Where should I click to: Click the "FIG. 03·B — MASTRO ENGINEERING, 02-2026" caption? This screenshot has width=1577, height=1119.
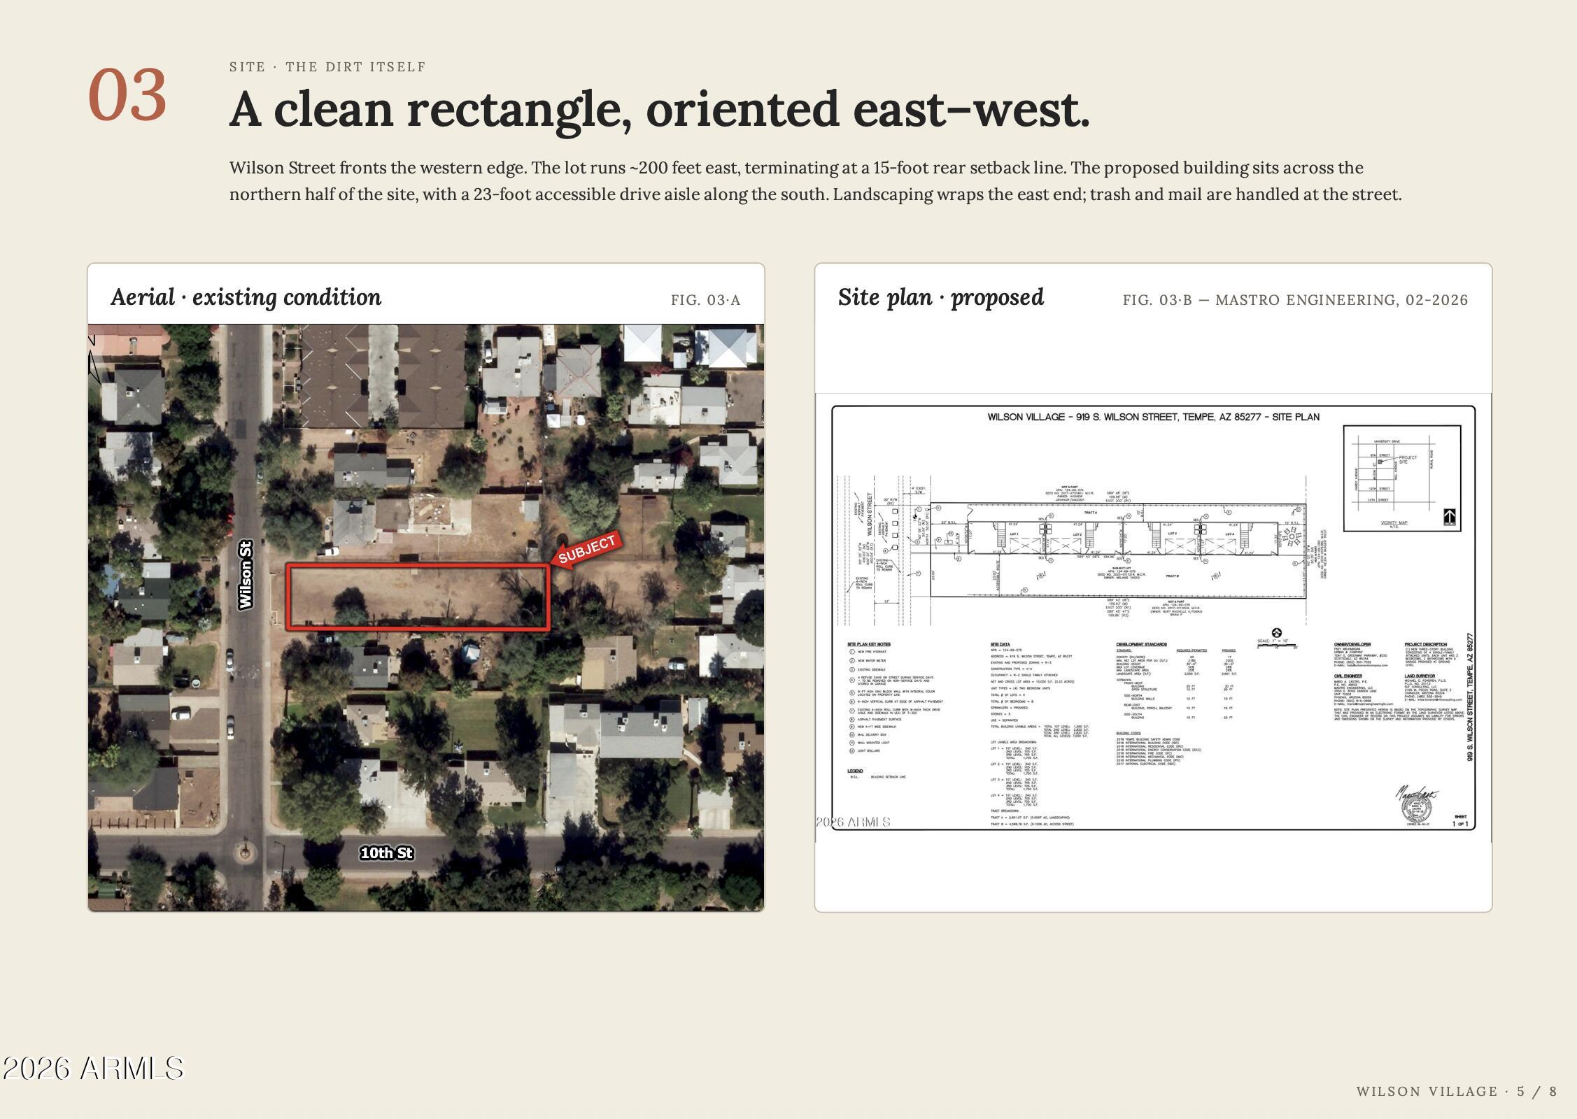(1295, 300)
